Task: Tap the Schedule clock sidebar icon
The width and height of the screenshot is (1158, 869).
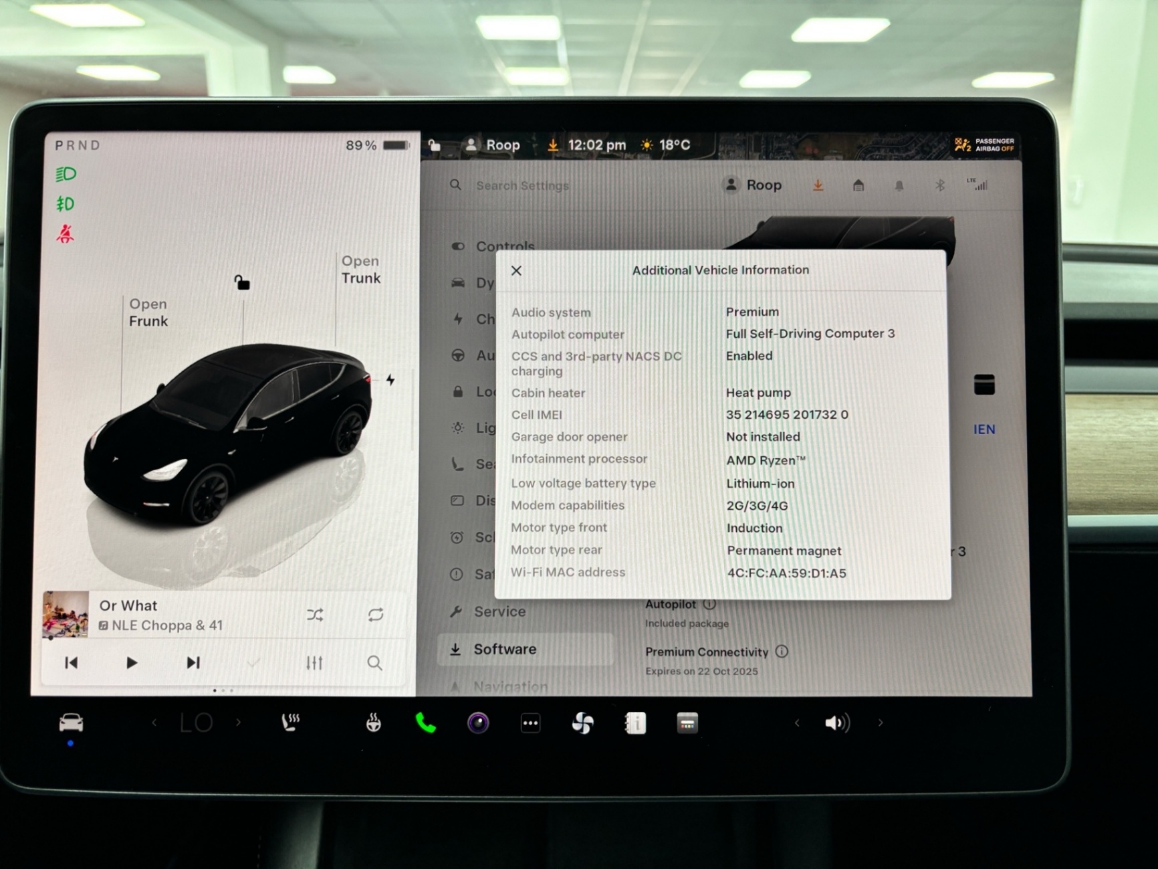Action: coord(457,537)
